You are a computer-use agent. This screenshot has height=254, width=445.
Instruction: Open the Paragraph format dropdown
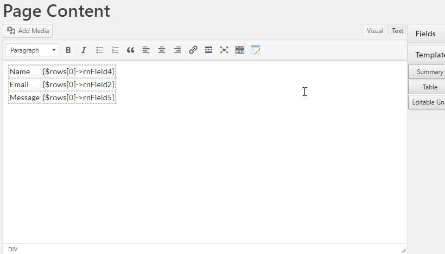point(33,50)
